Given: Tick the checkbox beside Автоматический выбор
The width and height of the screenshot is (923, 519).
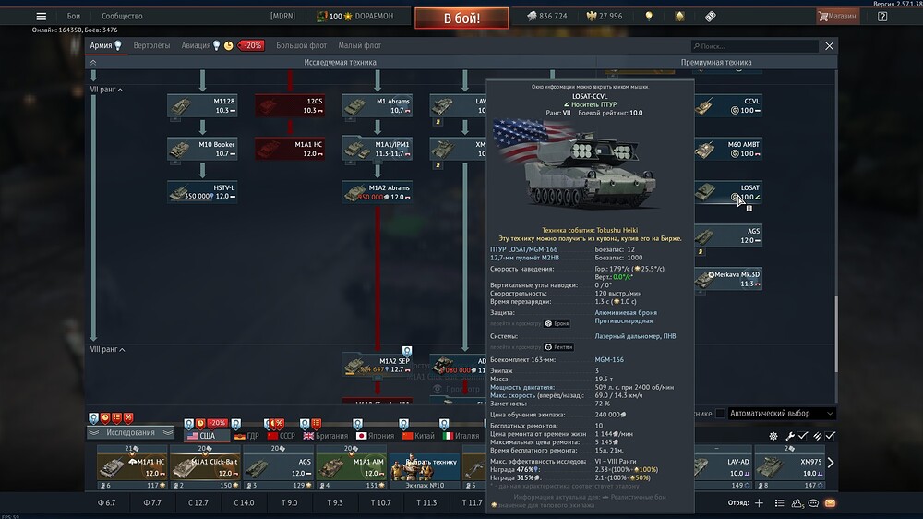Looking at the screenshot, I should coord(720,414).
